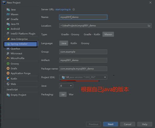The image size is (155, 128).
Task: Select Maven generator in sidebar
Action: (21, 14)
